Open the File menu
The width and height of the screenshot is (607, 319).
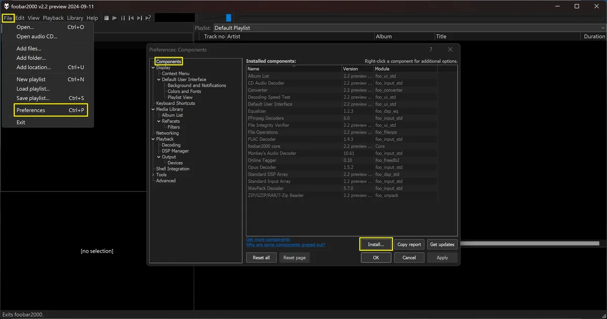coord(8,18)
